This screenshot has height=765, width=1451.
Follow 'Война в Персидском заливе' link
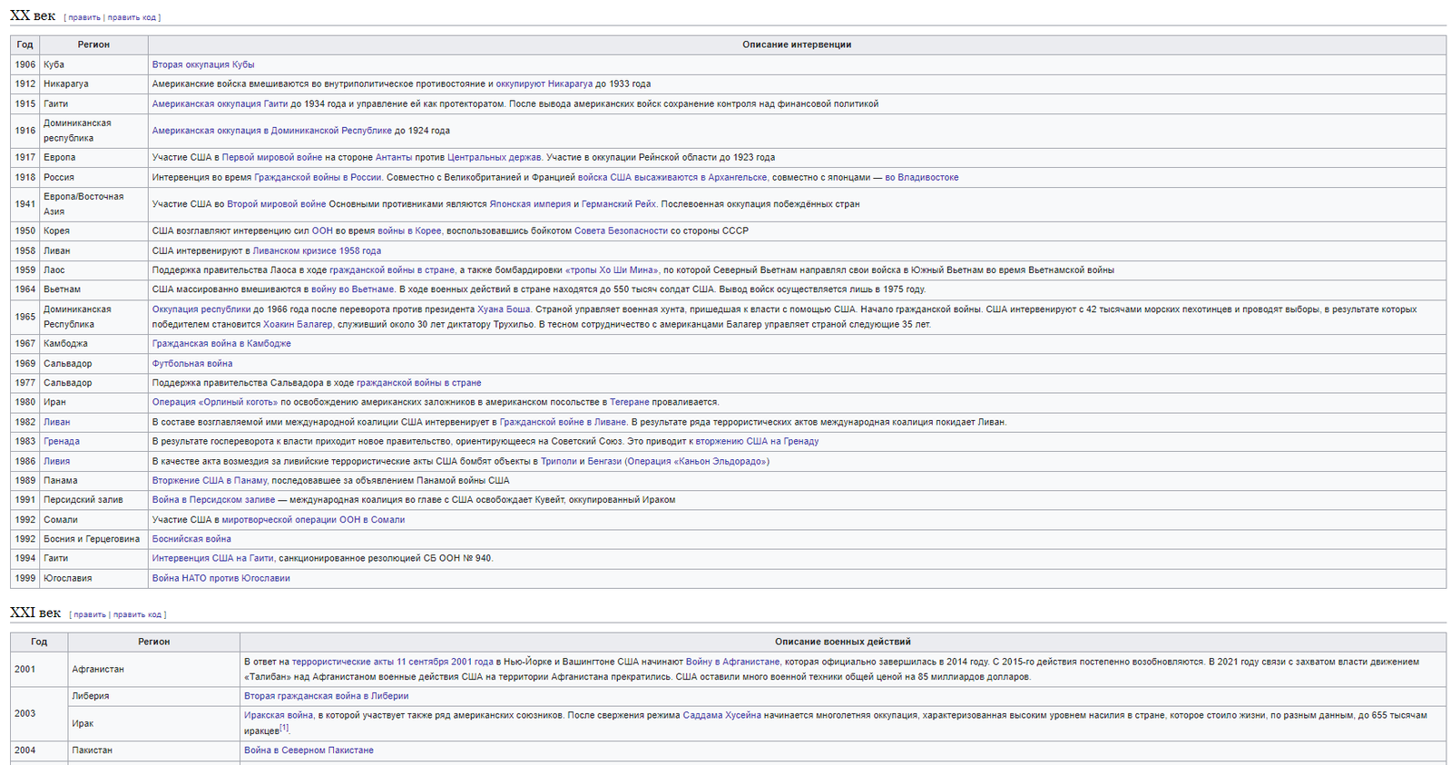(x=213, y=499)
